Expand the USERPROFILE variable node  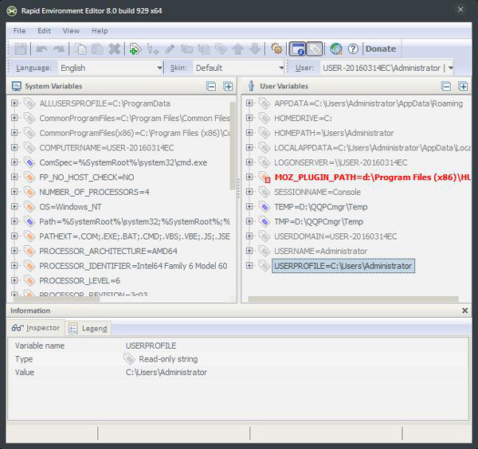[249, 265]
